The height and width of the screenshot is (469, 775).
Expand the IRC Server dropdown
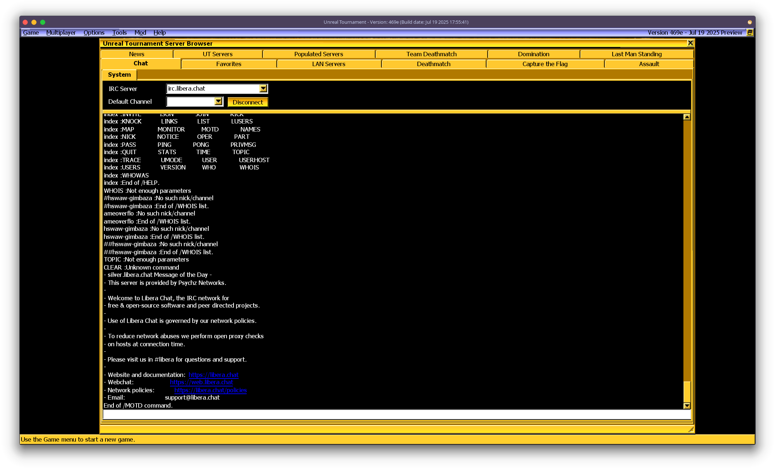point(263,88)
